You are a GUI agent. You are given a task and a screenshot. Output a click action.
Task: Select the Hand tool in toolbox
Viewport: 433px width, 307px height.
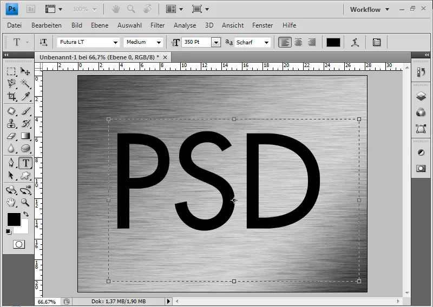[x=11, y=203]
